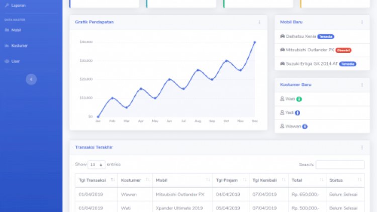
Task: Select Daihatsu Xenia car name
Action: coord(301,36)
